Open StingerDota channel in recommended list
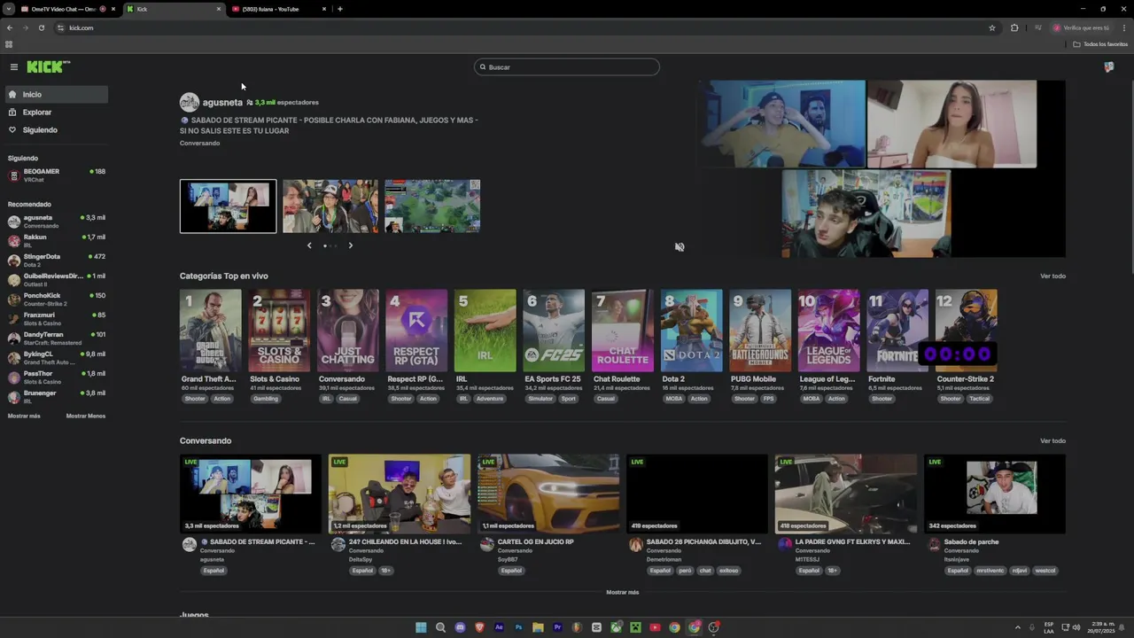 [57, 261]
